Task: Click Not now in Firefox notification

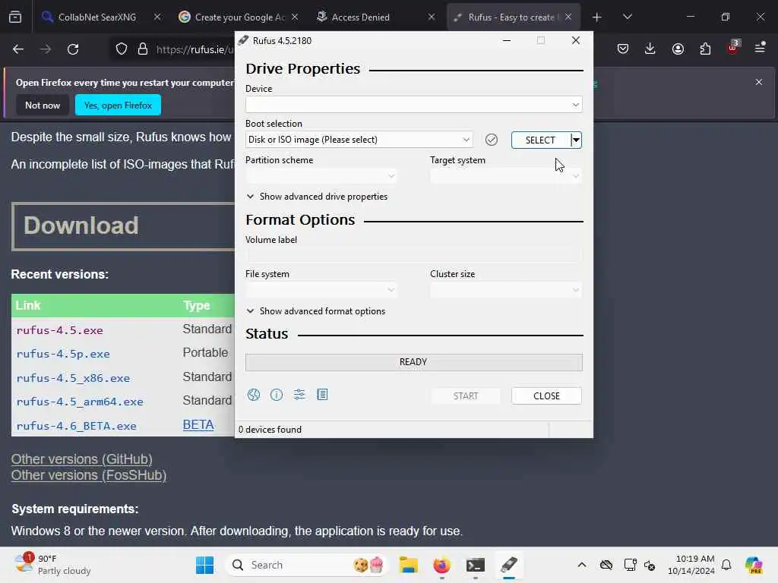Action: (x=43, y=105)
